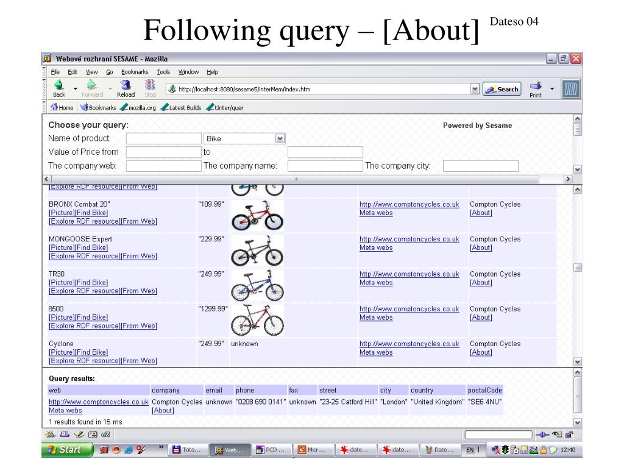Click the company web input field
624x468 pixels.
163,166
